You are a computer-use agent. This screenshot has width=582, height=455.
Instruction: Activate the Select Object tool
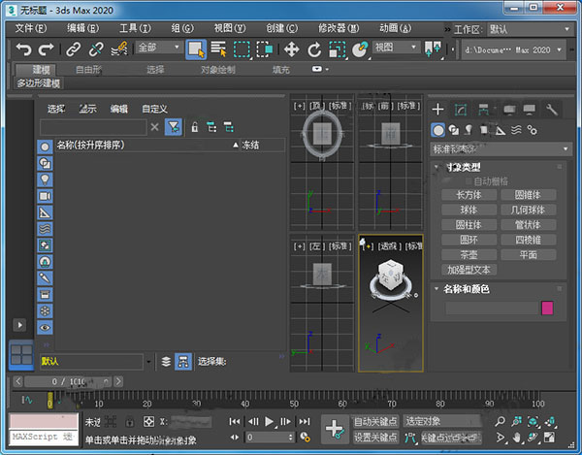point(196,49)
